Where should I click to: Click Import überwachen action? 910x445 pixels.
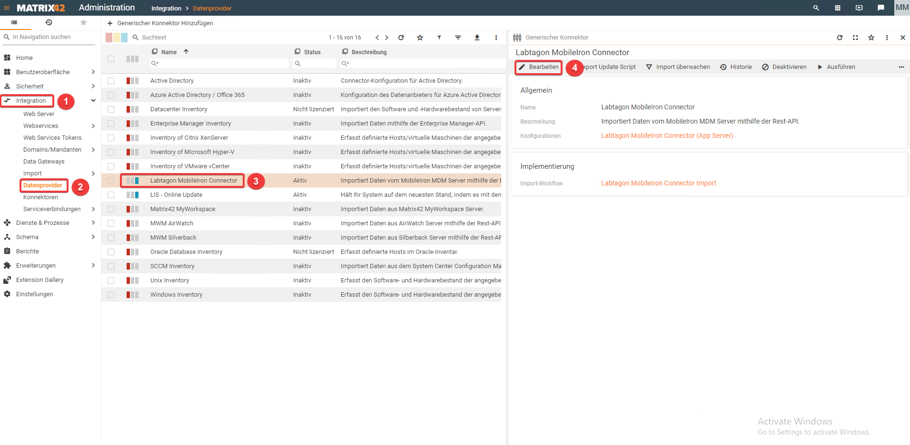tap(678, 67)
